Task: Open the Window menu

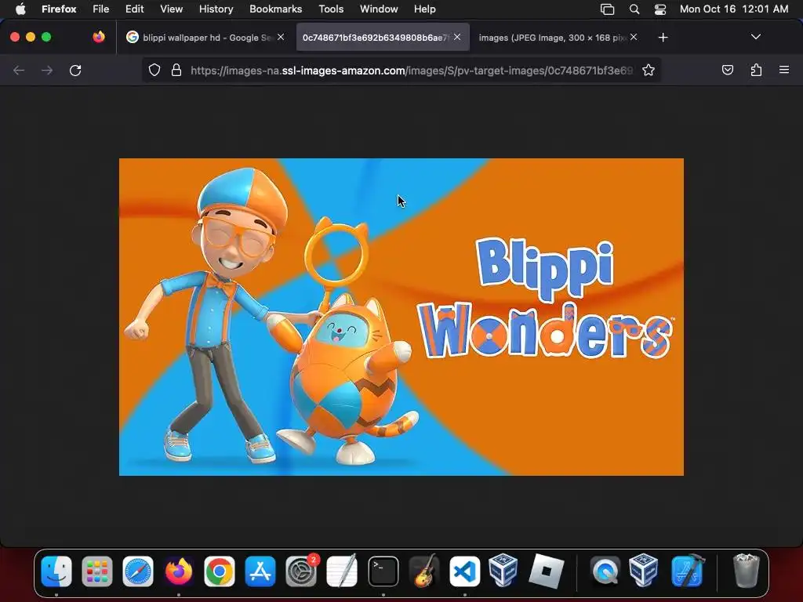Action: [379, 9]
